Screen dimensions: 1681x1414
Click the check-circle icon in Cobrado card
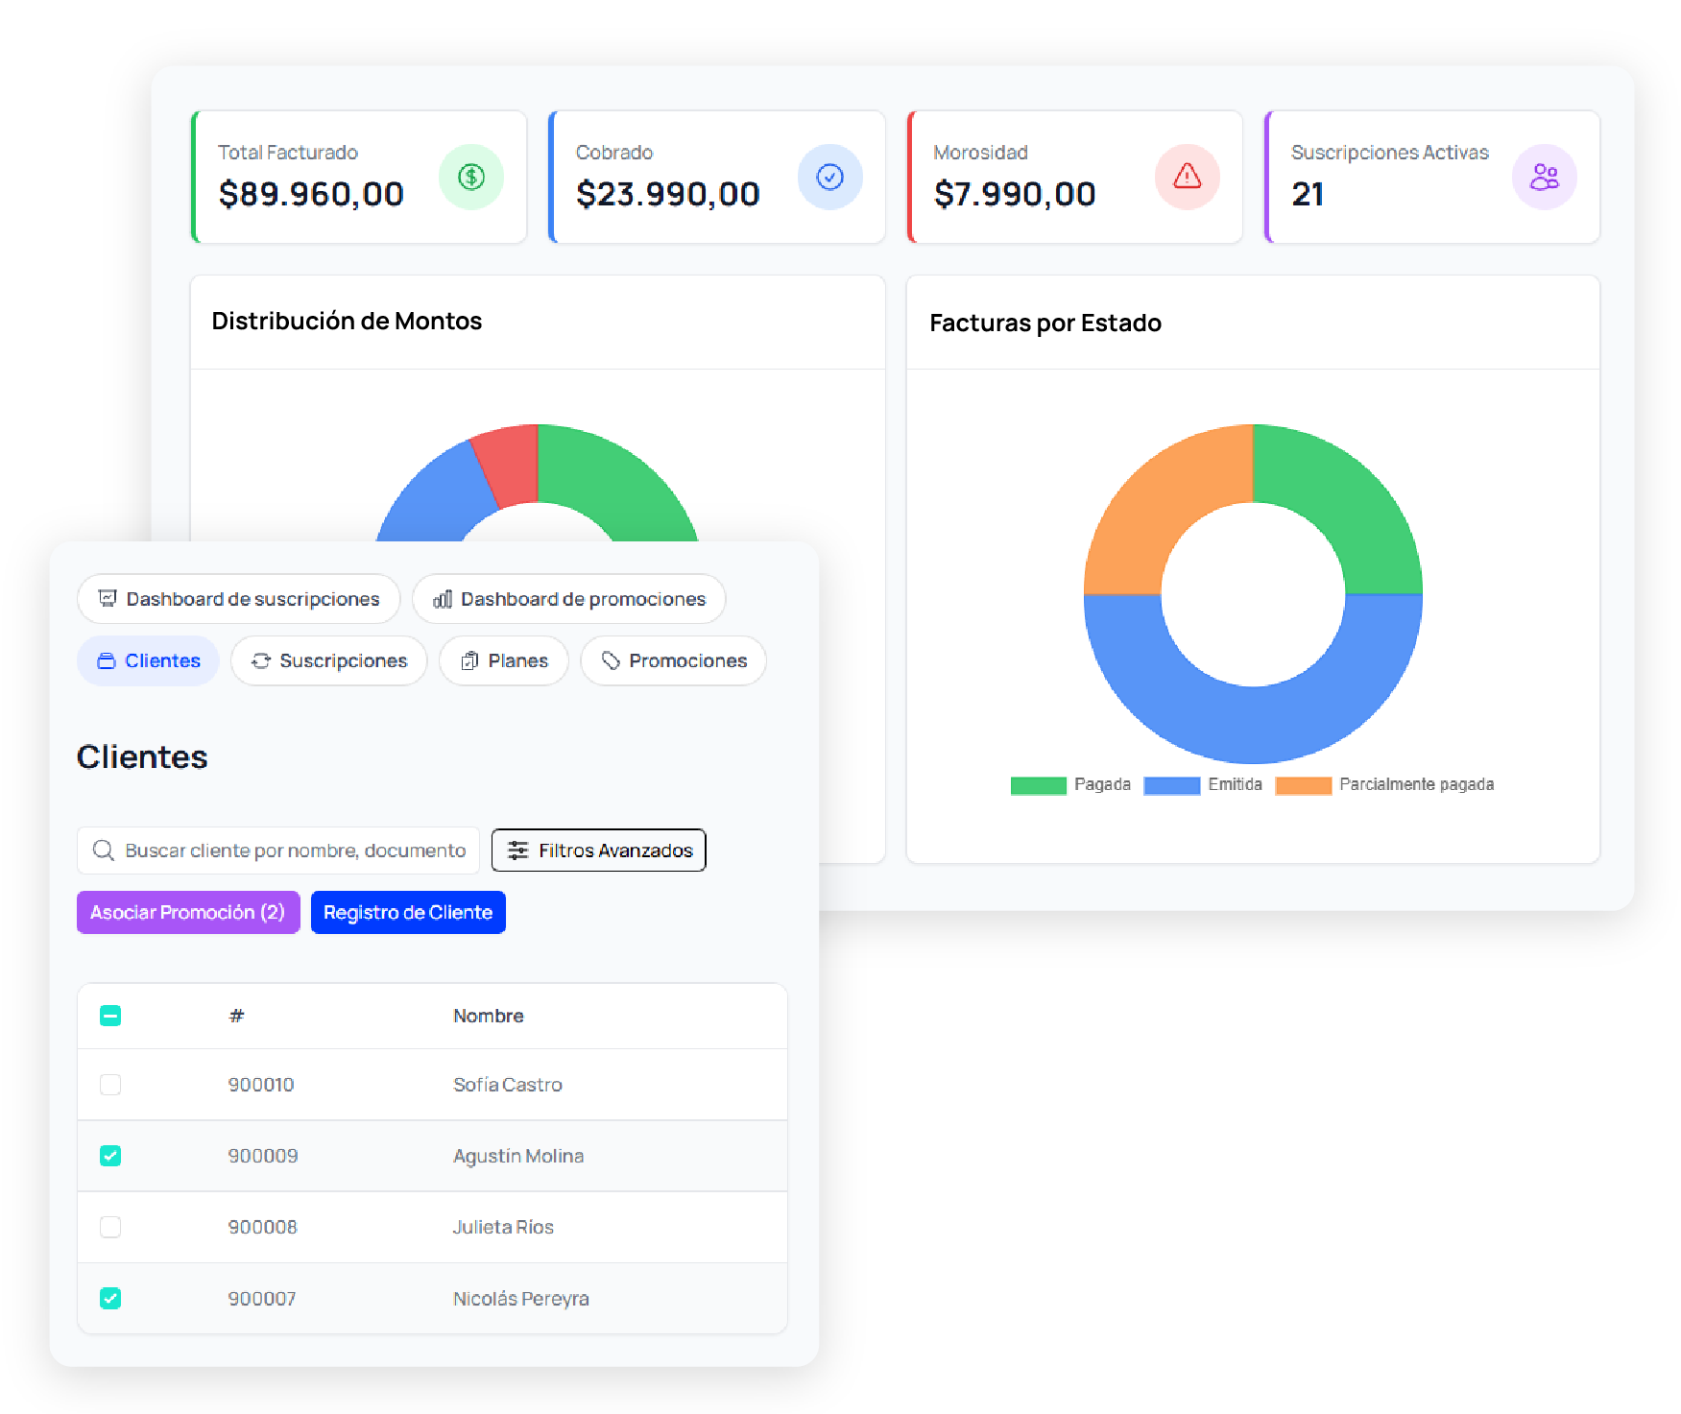[829, 177]
